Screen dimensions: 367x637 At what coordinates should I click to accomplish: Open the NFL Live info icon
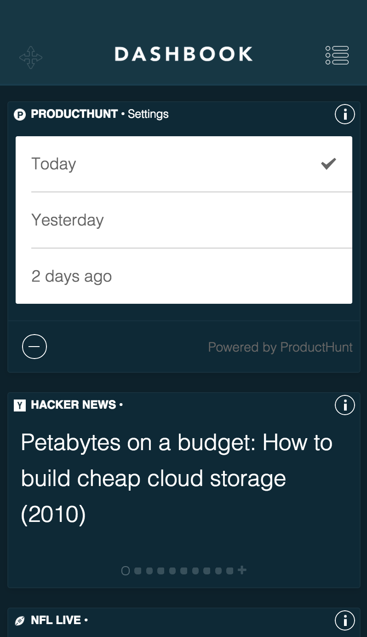point(345,620)
